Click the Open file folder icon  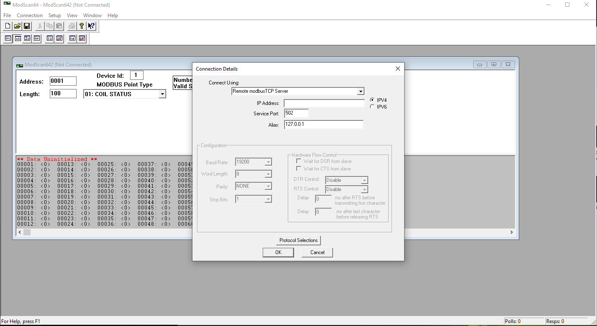coord(17,26)
